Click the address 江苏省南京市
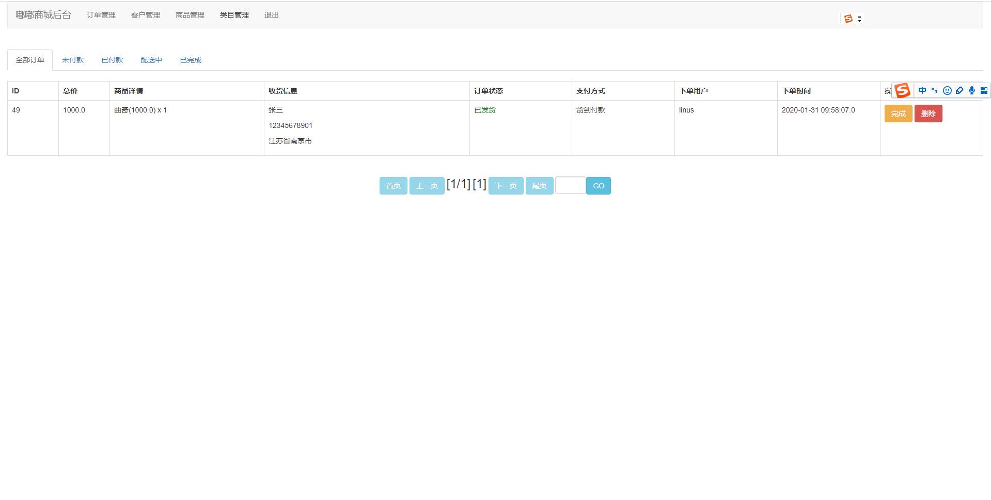 [x=290, y=141]
